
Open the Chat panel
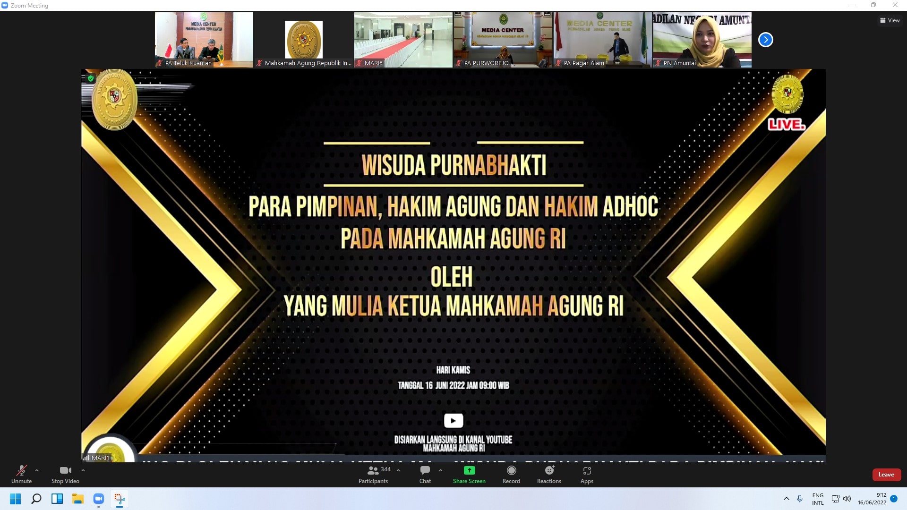coord(425,474)
